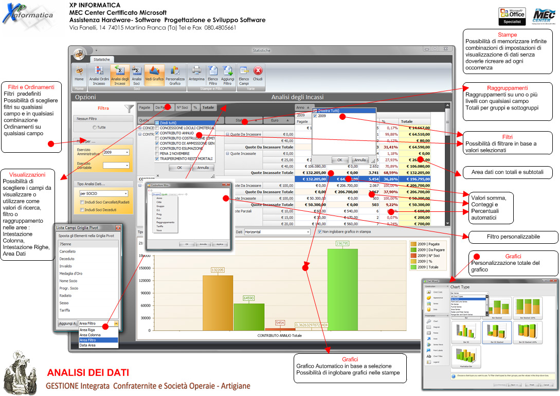Select the Tutte radio button
Viewport: 560px width, 396px height.
tap(94, 127)
